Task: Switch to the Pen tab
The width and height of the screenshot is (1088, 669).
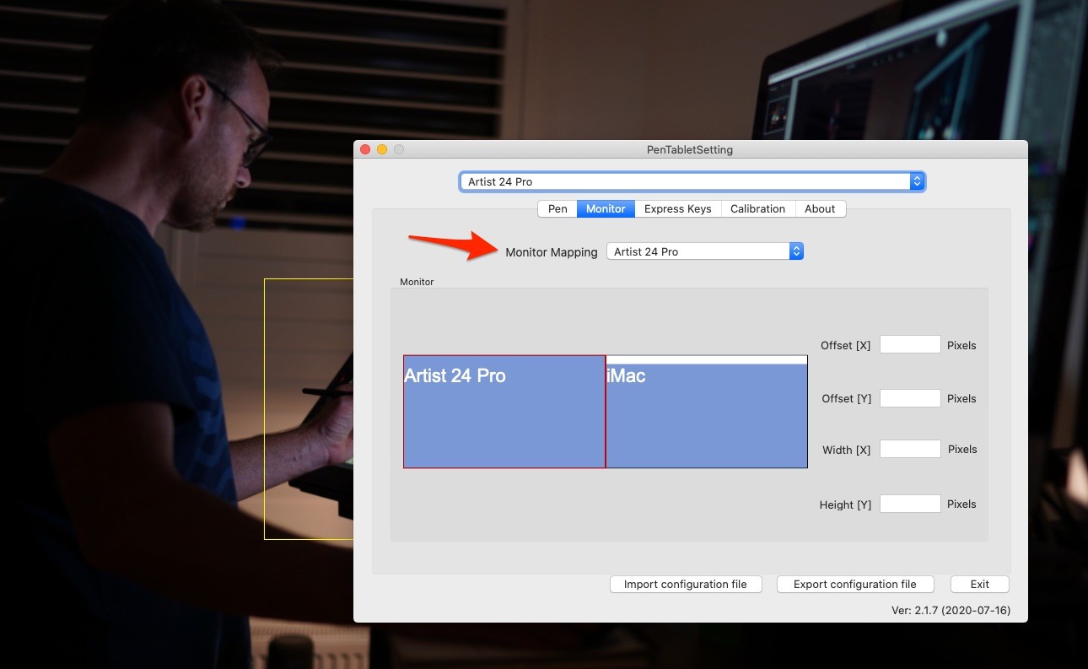Action: [557, 208]
